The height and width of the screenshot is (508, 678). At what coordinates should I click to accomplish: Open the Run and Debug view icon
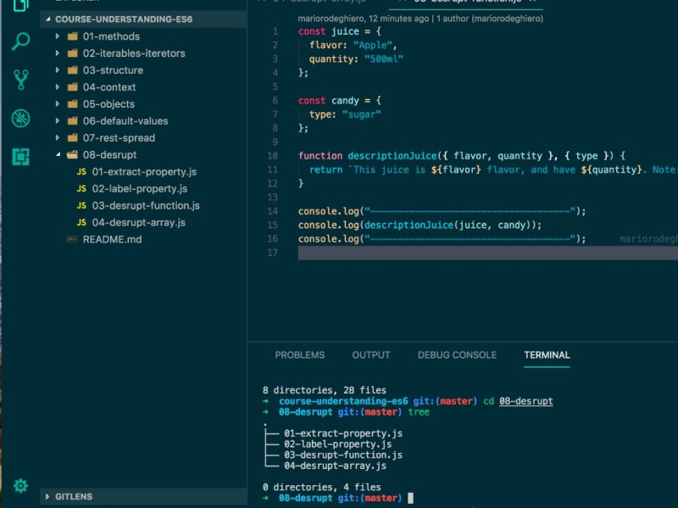click(20, 119)
